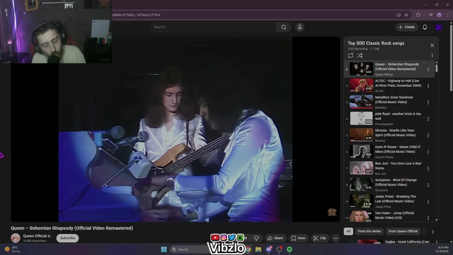Open options for Metallica Enter Sandman item
Viewport: 453px width, 255px height.
pos(428,102)
